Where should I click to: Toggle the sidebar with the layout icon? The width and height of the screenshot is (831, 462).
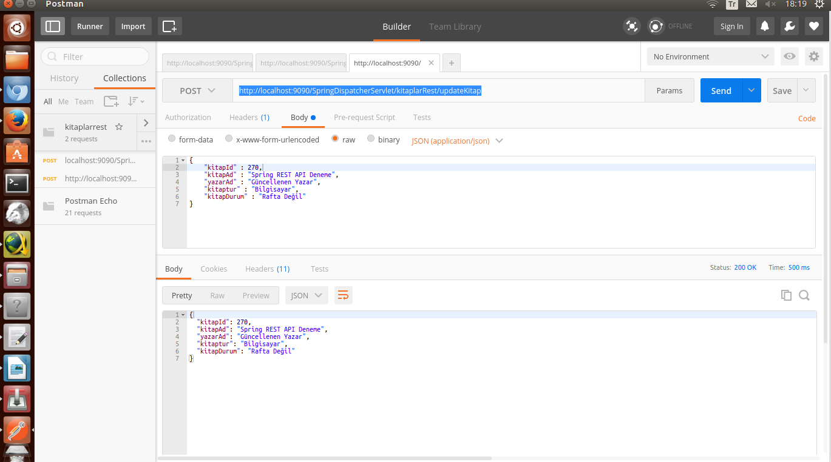pos(53,26)
